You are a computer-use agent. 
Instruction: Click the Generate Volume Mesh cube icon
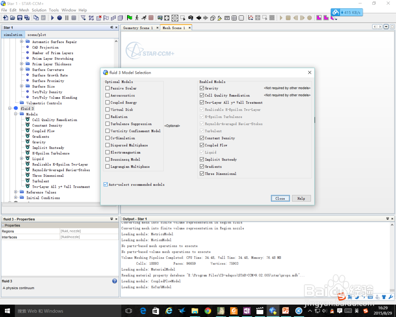pyautogui.click(x=120, y=18)
